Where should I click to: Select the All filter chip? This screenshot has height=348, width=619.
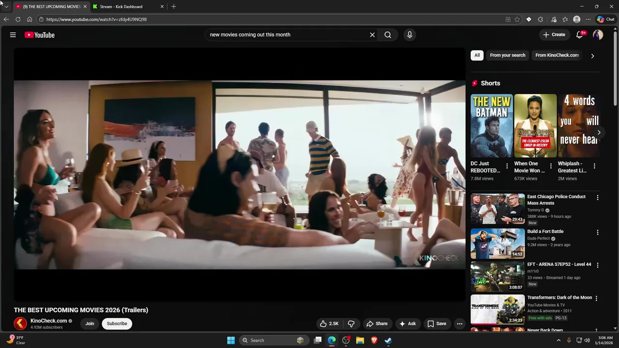[477, 55]
